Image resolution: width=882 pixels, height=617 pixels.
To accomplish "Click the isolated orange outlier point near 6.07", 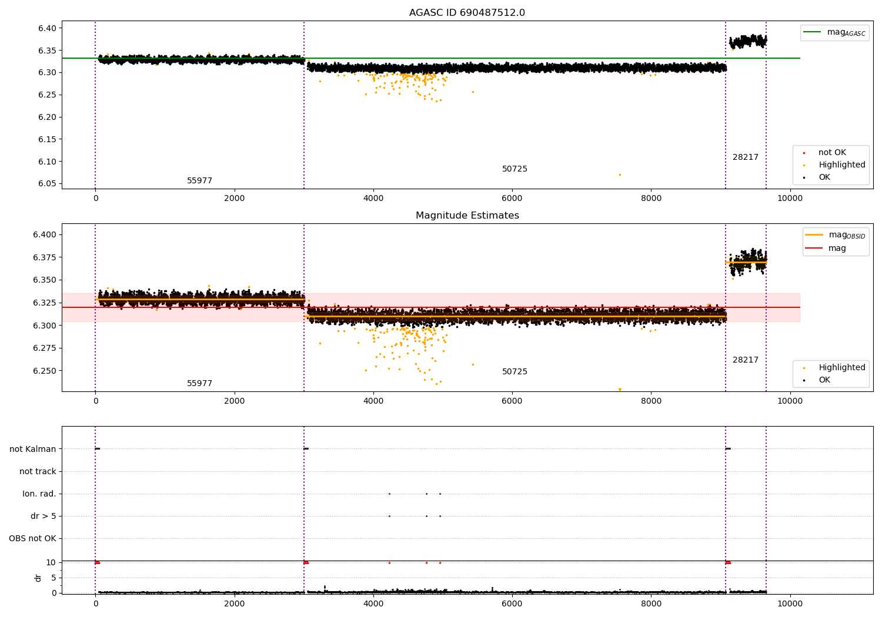I will tap(620, 175).
